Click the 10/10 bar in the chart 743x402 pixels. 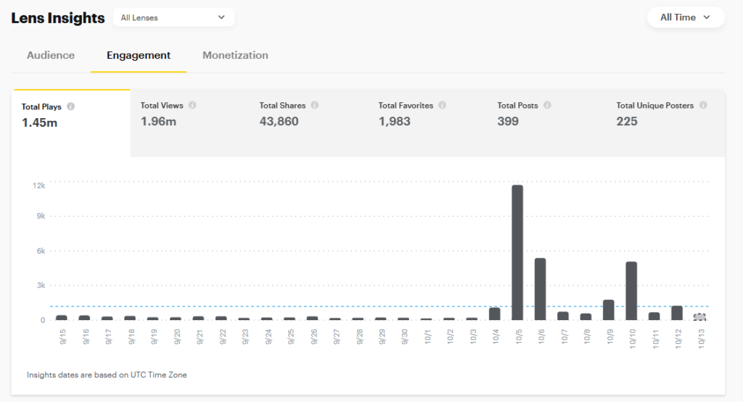(631, 290)
